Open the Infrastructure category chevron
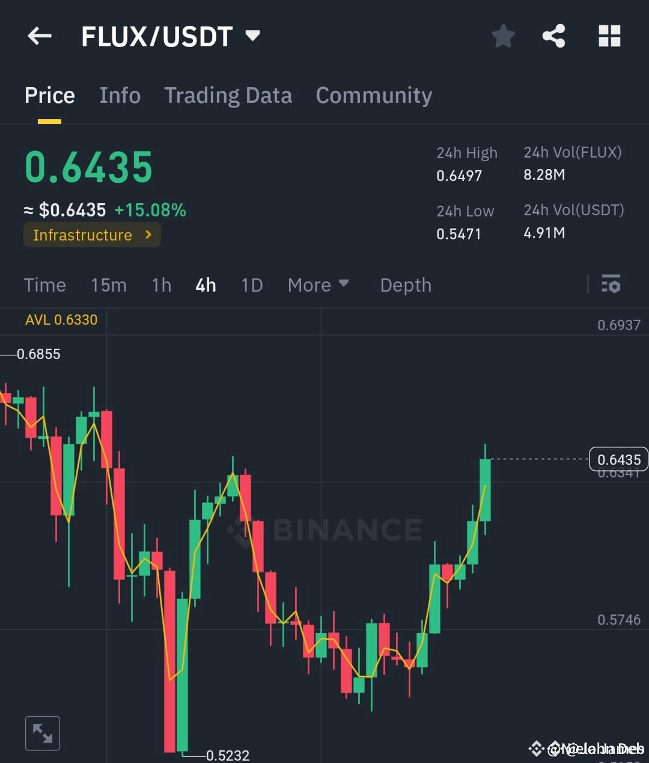 tap(148, 235)
